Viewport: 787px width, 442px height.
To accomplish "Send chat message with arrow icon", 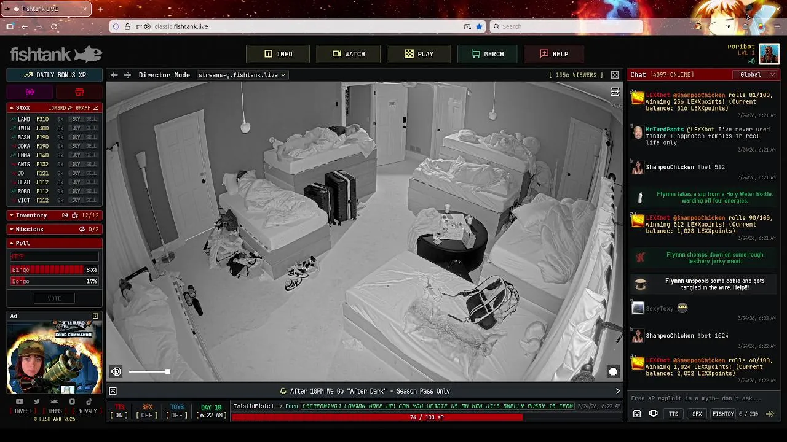I will [x=770, y=414].
